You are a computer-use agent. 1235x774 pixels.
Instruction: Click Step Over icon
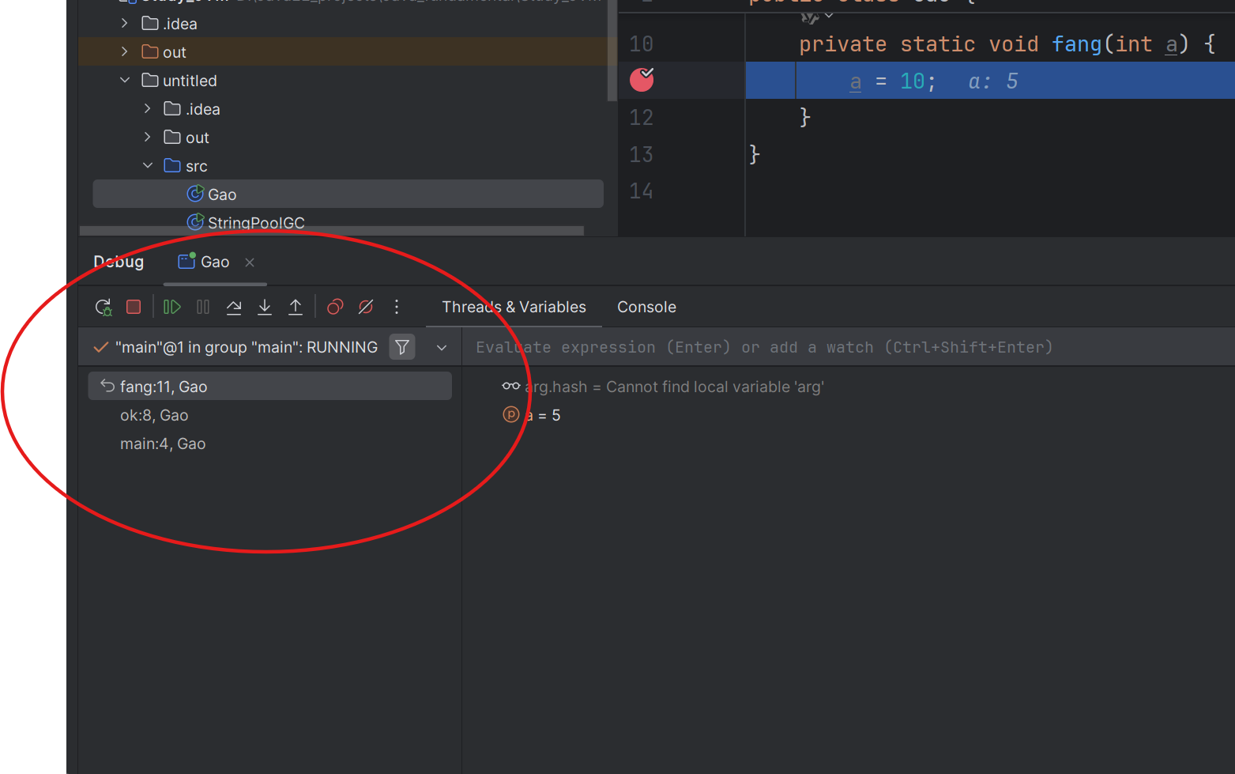[x=234, y=307]
